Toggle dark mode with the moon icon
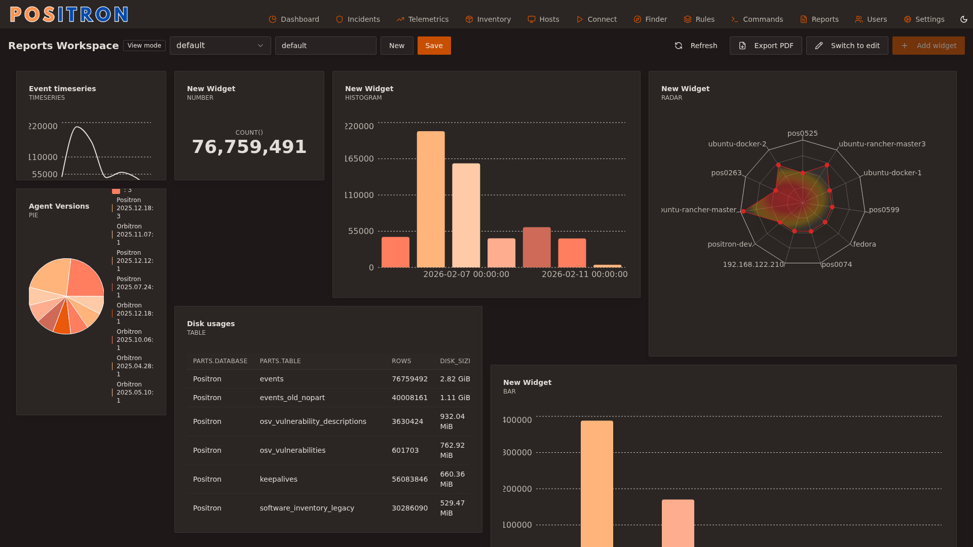 tap(964, 19)
